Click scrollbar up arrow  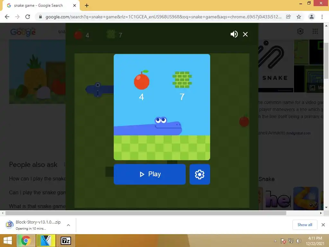(326, 26)
